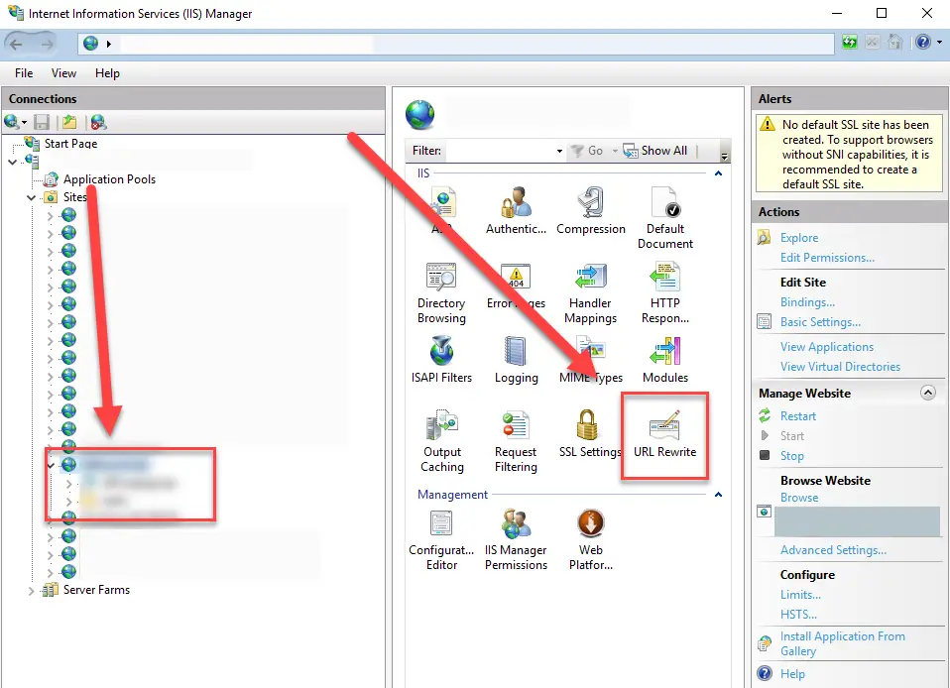This screenshot has height=688, width=950.
Task: Open the Filter dropdown arrow
Action: click(x=559, y=151)
